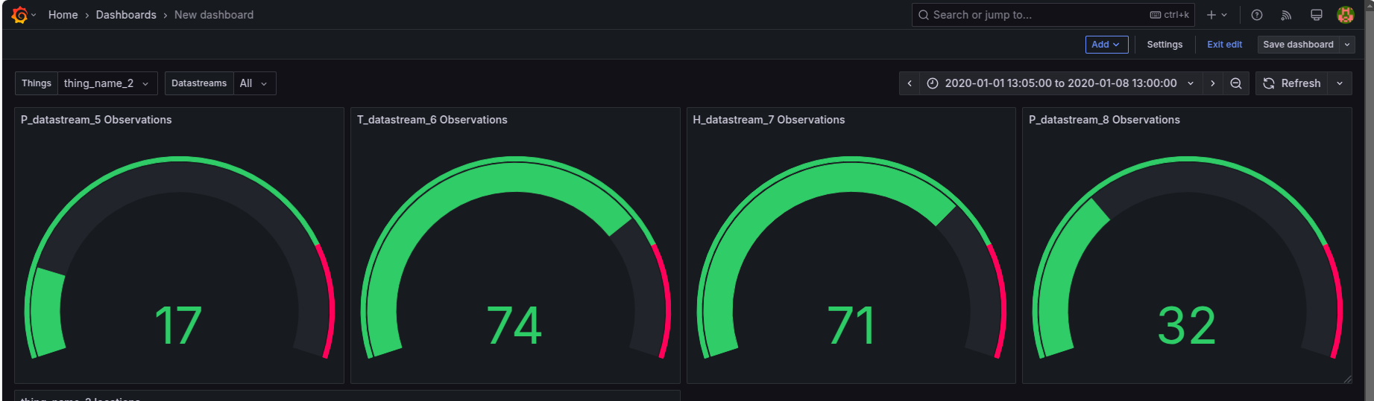
Task: Expand Save dashboard options arrow
Action: pos(1347,45)
